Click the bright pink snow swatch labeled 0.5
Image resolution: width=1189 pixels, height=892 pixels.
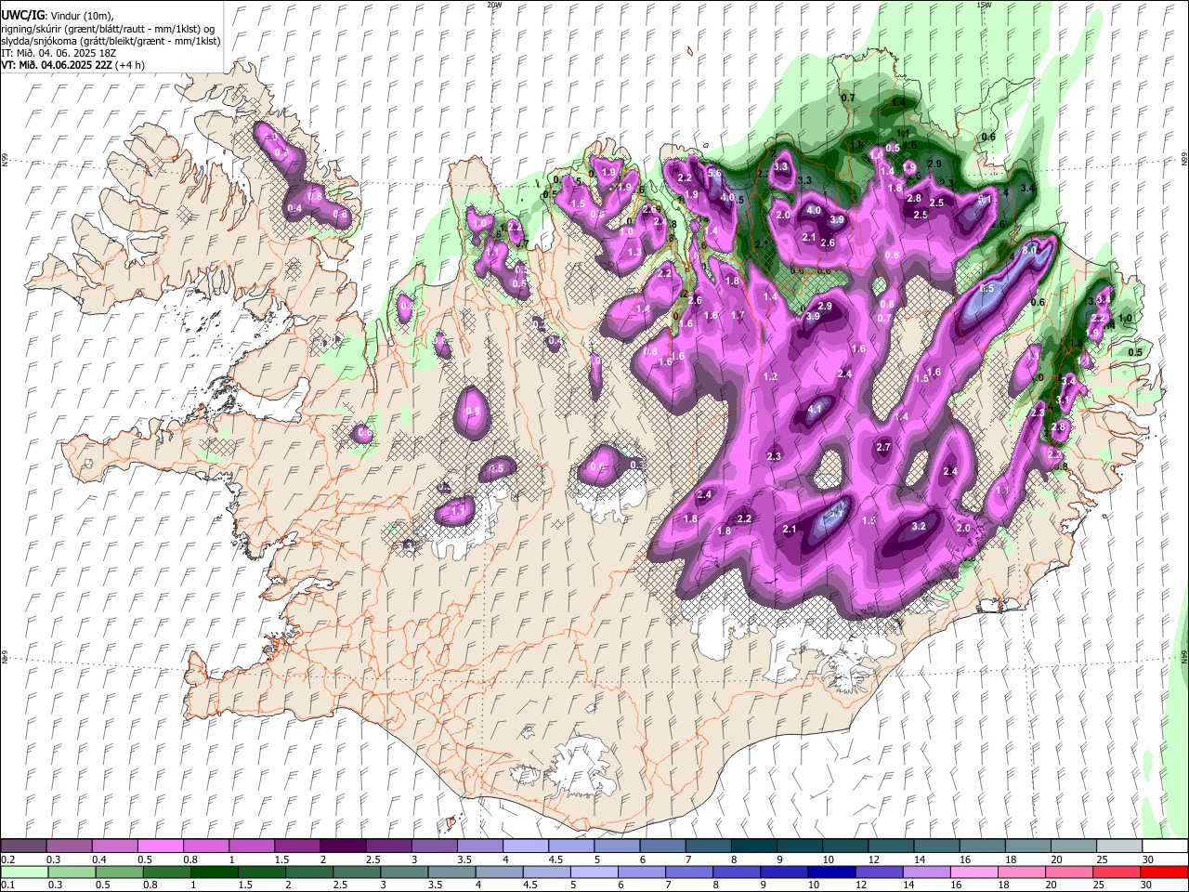click(160, 846)
